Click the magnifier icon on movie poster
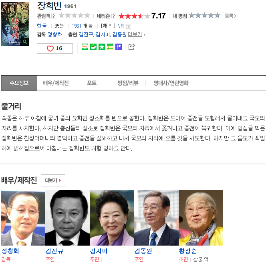Screen dimensions: 266x270 coord(25,42)
